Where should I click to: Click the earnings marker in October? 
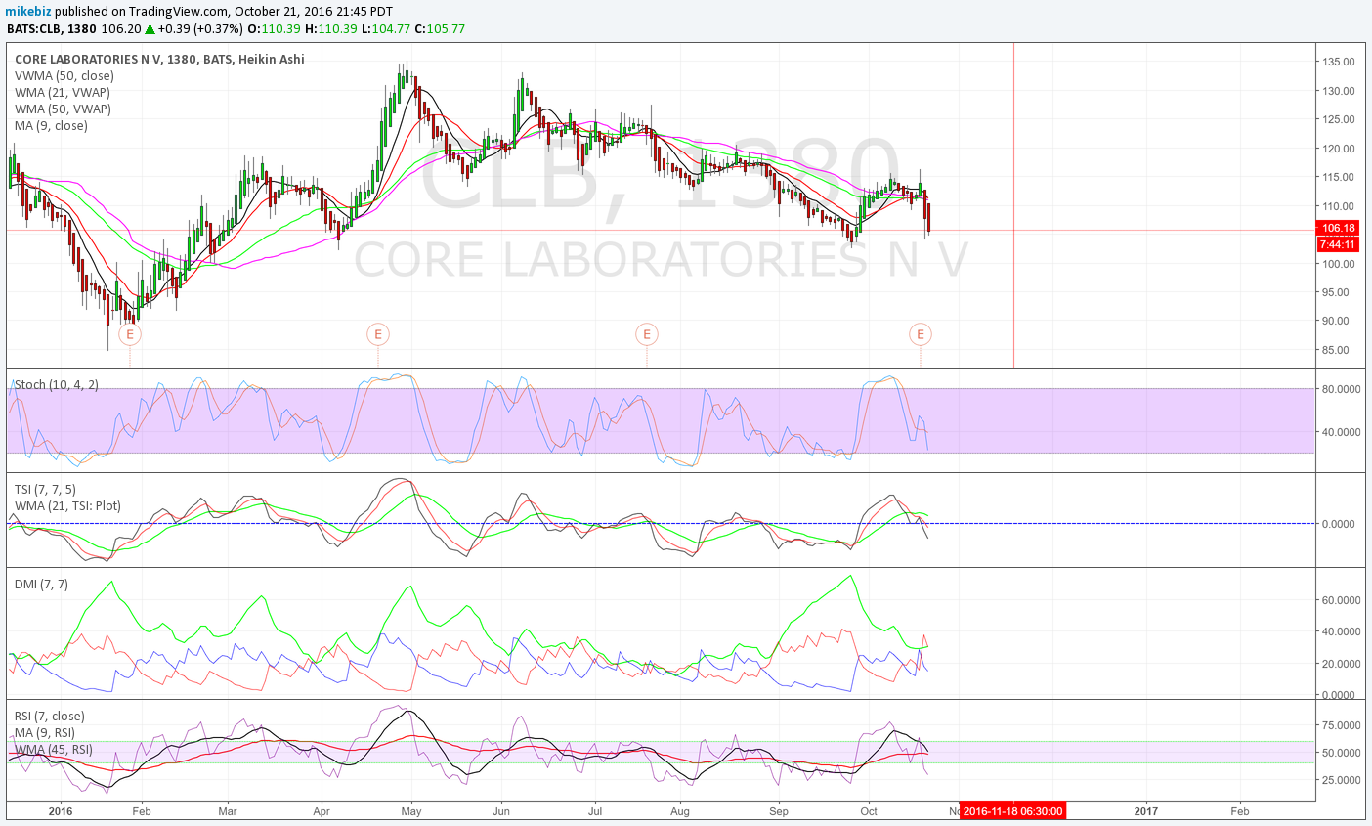pyautogui.click(x=921, y=334)
